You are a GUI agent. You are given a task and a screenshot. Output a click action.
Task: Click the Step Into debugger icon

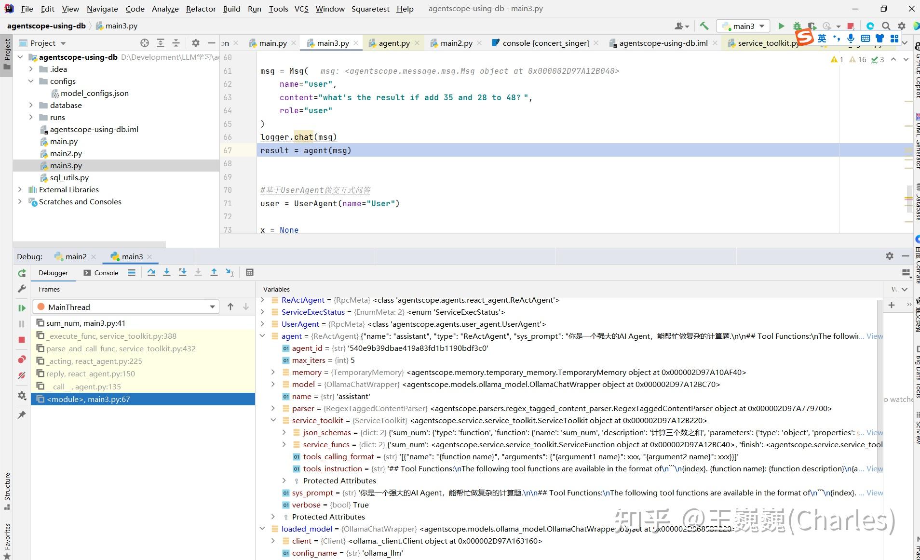(x=167, y=272)
